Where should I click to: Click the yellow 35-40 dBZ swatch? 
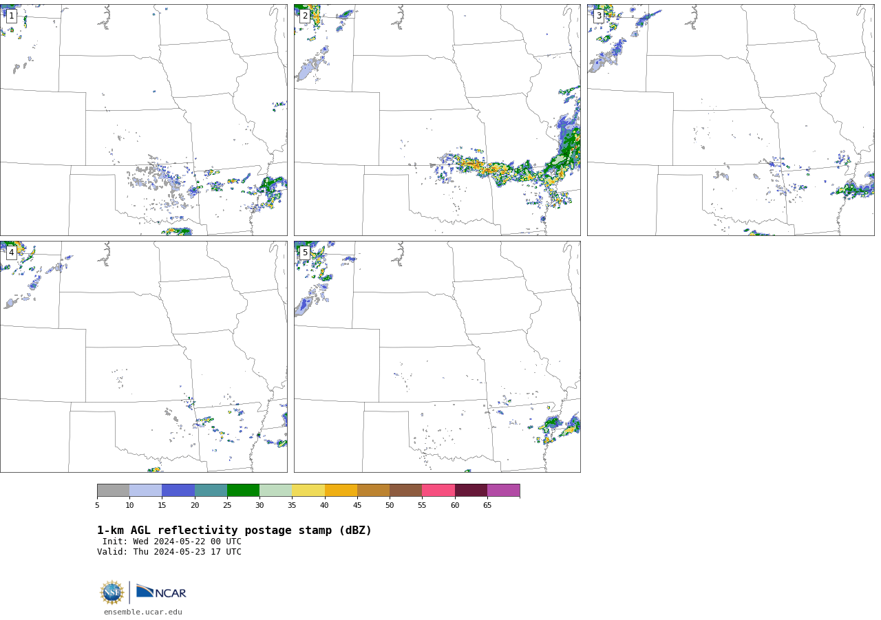[x=308, y=490]
